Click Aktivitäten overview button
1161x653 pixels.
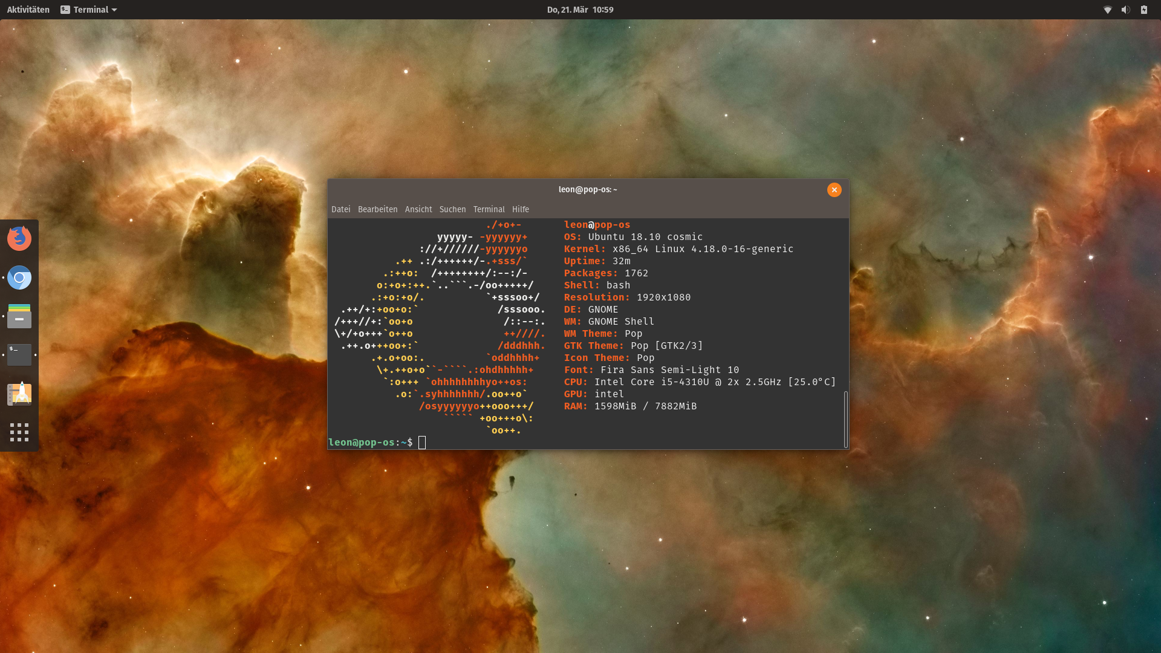click(x=28, y=10)
